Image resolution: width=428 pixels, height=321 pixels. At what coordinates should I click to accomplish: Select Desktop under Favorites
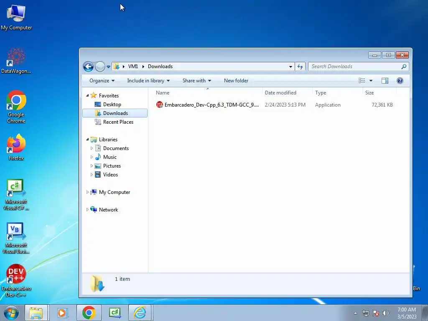pos(112,104)
